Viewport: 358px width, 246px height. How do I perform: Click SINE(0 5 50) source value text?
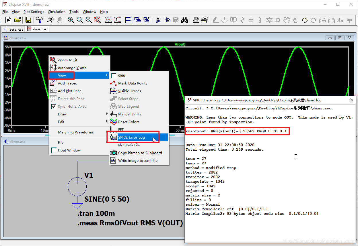pos(107,199)
